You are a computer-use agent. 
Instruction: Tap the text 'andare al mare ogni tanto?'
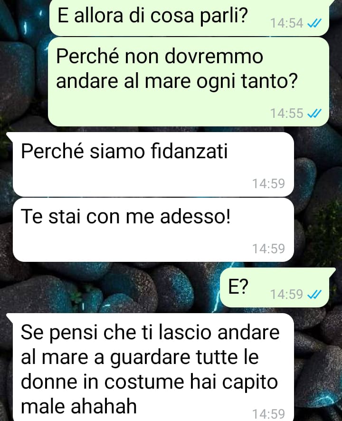177,81
